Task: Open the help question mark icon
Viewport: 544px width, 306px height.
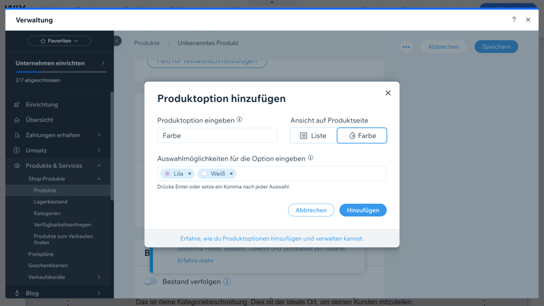Action: pyautogui.click(x=513, y=20)
